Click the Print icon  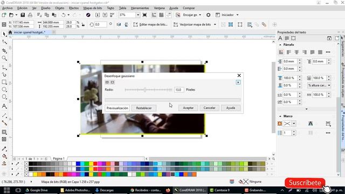pyautogui.click(x=30, y=15)
